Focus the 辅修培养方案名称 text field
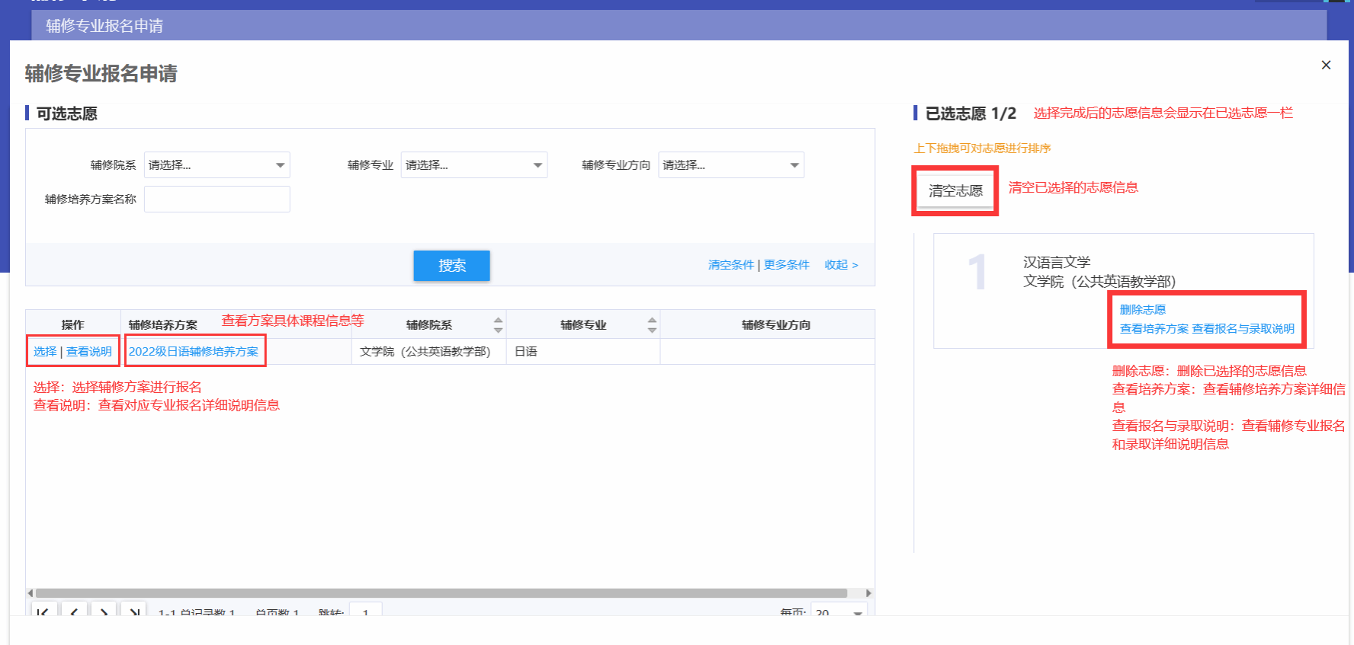The width and height of the screenshot is (1354, 645). click(217, 200)
